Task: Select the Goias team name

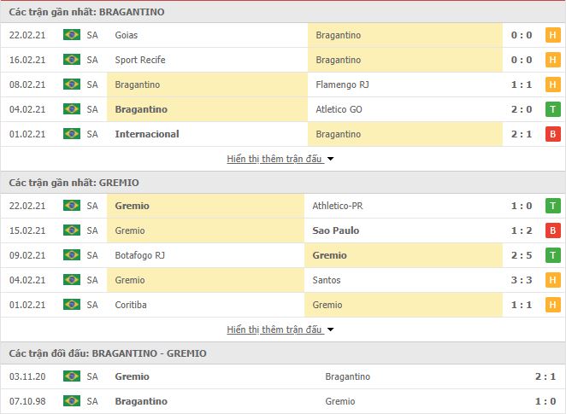Action: tap(127, 35)
